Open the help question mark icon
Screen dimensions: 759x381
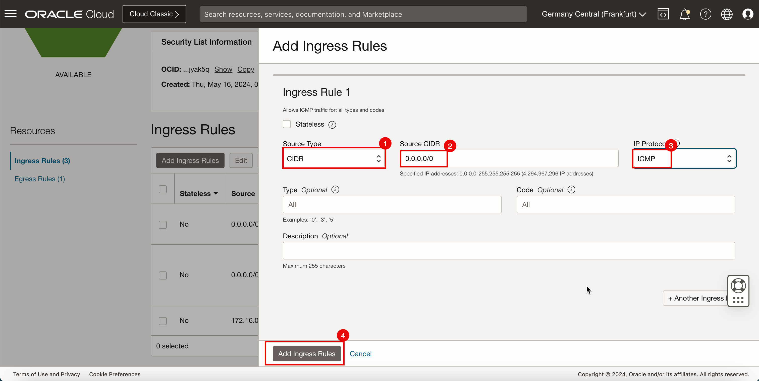(x=705, y=14)
